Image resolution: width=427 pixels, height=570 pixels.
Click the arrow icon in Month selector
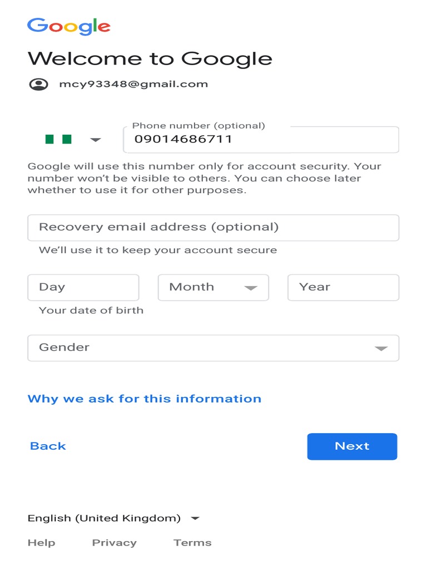coord(251,288)
